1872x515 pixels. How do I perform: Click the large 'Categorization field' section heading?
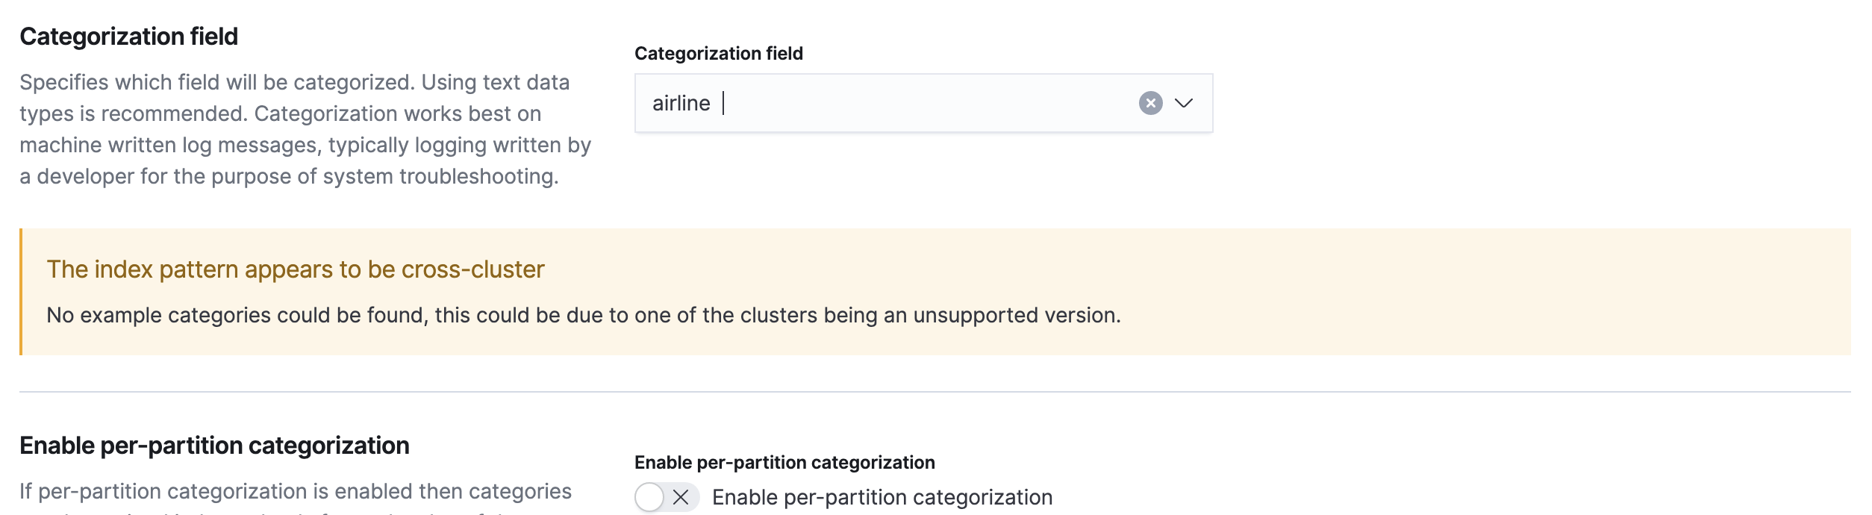[x=128, y=37]
